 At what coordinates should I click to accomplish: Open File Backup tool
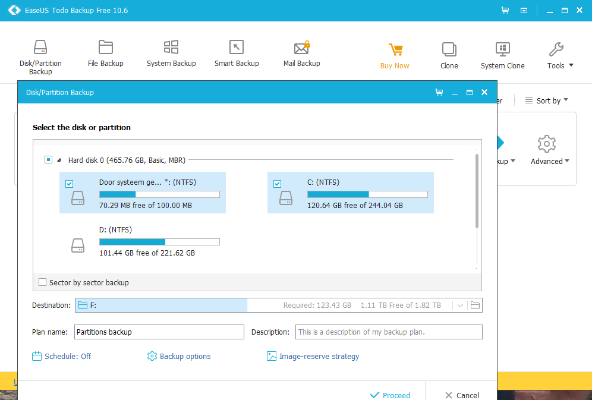click(x=106, y=53)
